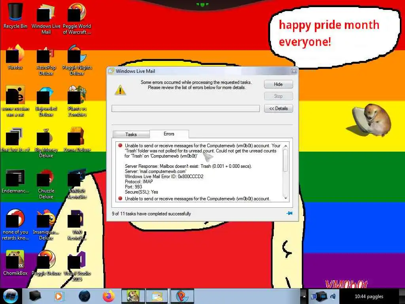405x304 pixels.
Task: Pin the dialog open with the pushpin icon
Action: (289, 213)
